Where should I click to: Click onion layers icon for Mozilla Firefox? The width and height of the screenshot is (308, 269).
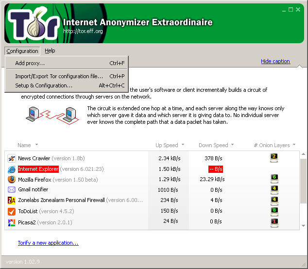[x=274, y=178]
